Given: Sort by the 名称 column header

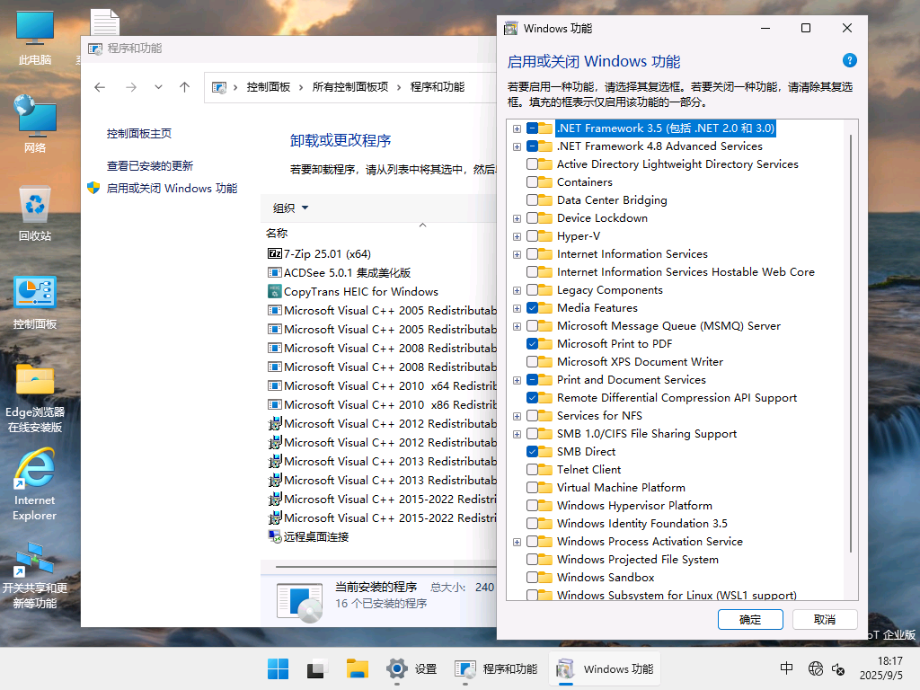Looking at the screenshot, I should 277,233.
